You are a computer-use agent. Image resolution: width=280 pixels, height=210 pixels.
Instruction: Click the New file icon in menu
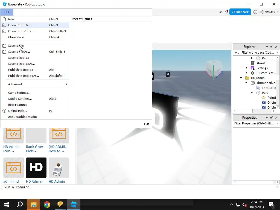pos(4,19)
